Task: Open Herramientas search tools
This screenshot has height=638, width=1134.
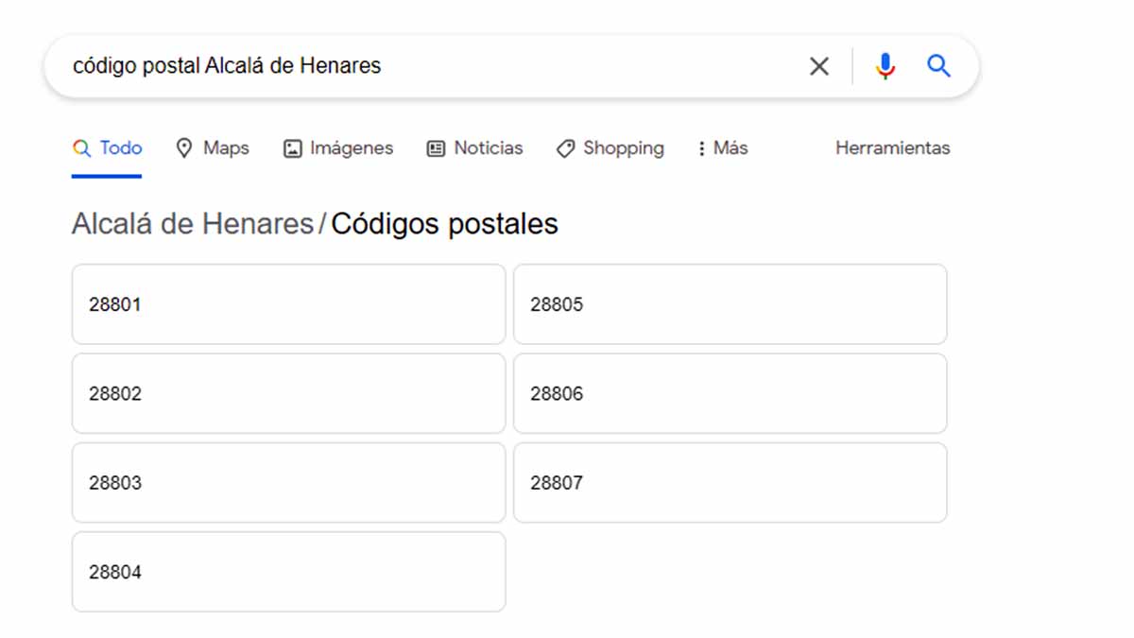Action: (892, 148)
